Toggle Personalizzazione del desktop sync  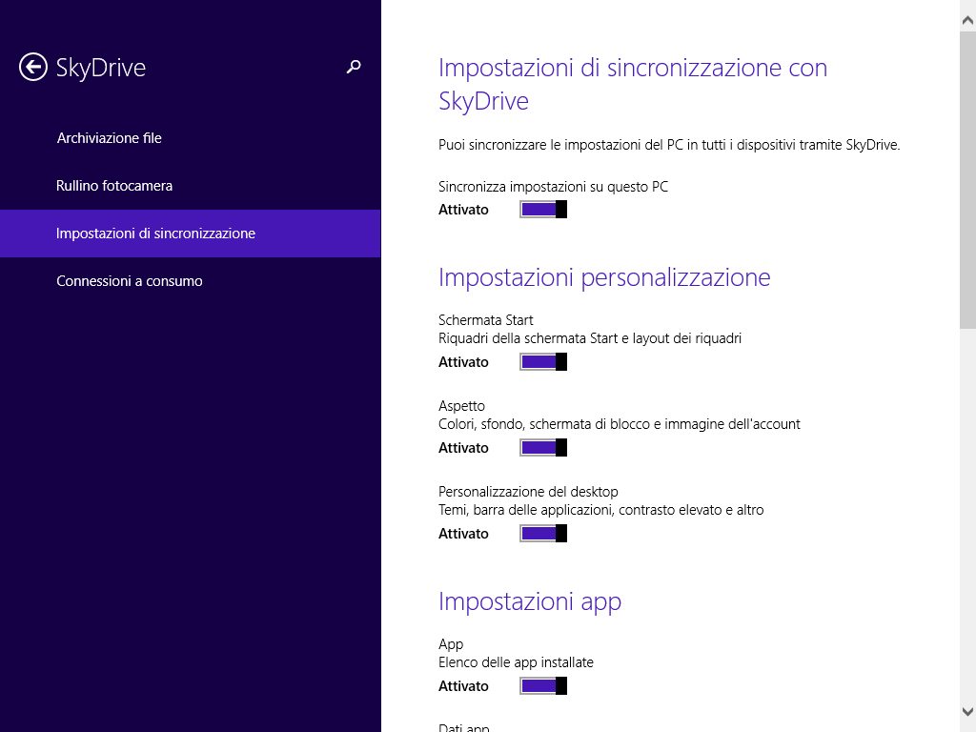[x=543, y=534]
